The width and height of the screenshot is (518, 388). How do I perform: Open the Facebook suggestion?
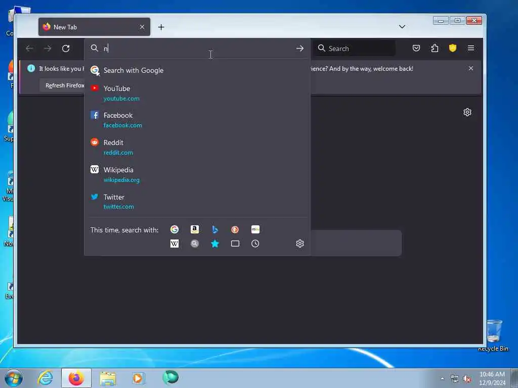pos(197,120)
